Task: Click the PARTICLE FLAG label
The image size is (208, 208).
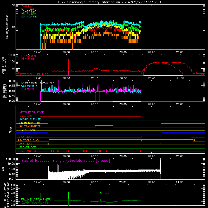Action: click(29, 140)
